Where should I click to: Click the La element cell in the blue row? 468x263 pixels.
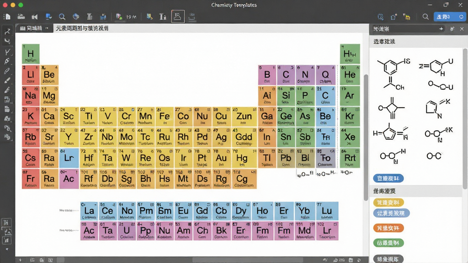89,211
